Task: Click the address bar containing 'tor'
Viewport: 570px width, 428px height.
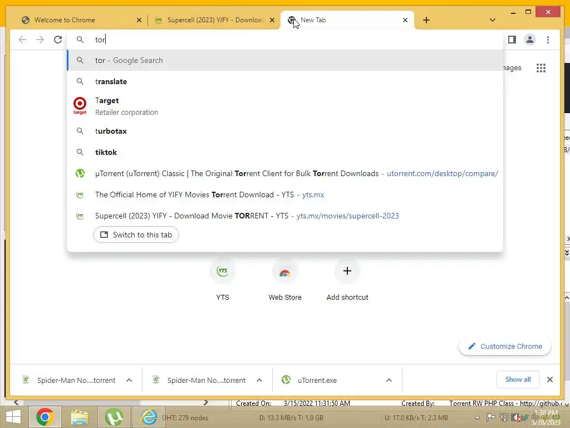Action: (286, 40)
